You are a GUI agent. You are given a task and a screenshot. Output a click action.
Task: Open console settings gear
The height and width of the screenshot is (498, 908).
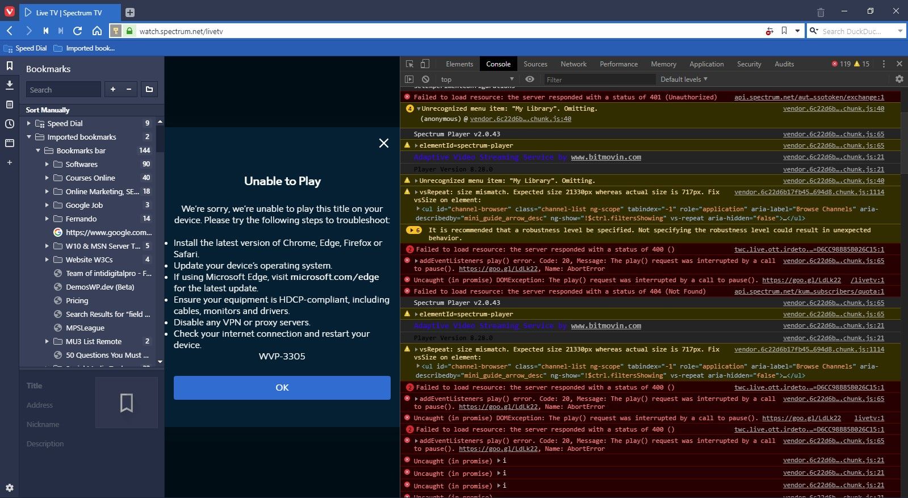899,79
